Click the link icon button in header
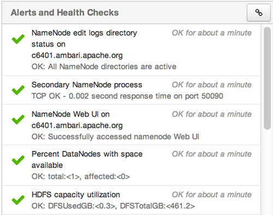The image size is (273, 215). pos(258,13)
